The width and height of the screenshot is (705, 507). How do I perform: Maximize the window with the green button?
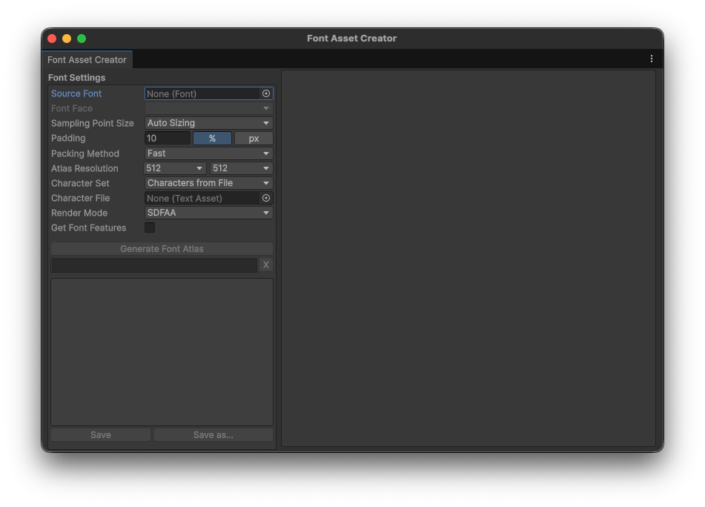pos(82,39)
